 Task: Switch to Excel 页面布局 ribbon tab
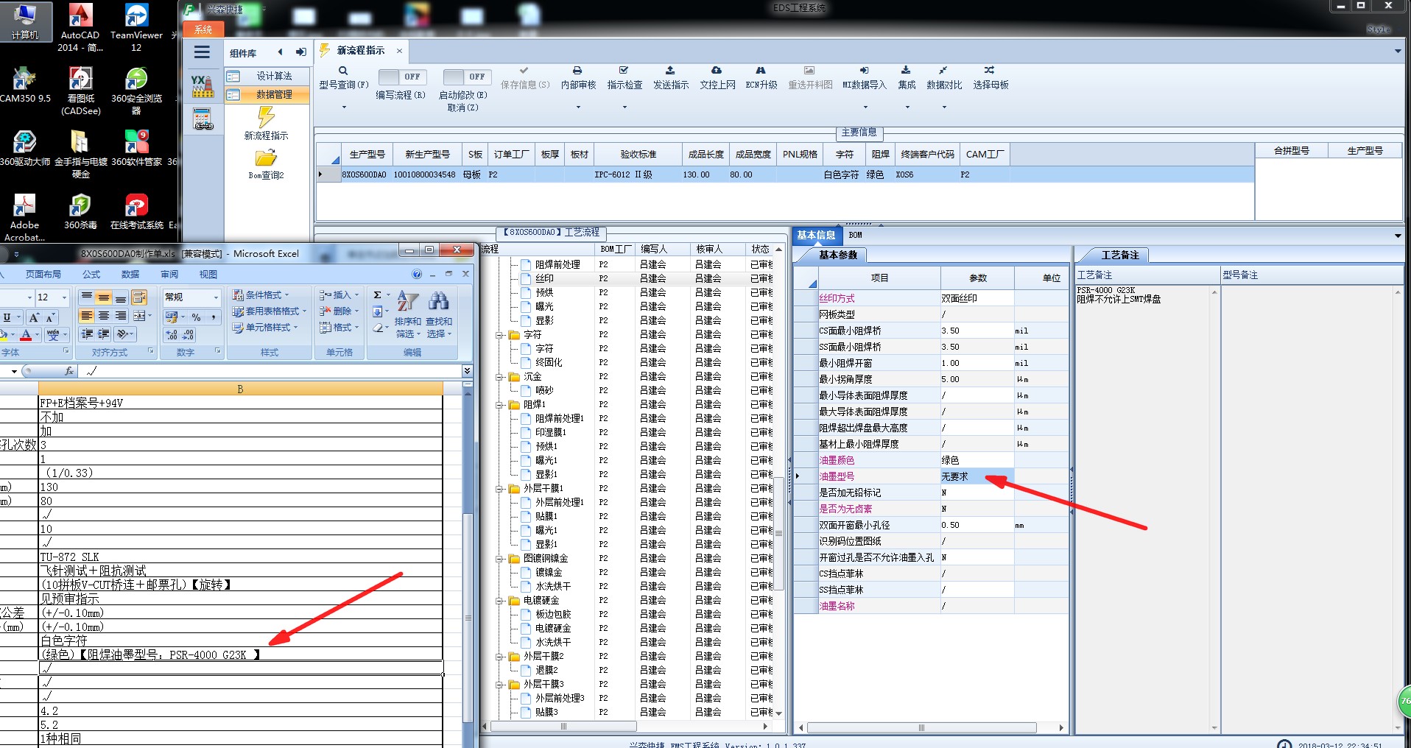[43, 274]
